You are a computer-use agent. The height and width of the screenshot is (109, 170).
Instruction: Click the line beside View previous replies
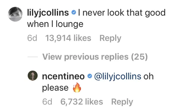coord(33,57)
